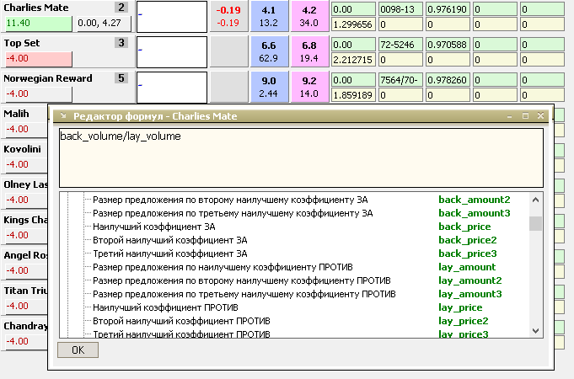The width and height of the screenshot is (574, 379).
Task: Click Norwegian Reward lay price 9.2
Action: (x=309, y=87)
